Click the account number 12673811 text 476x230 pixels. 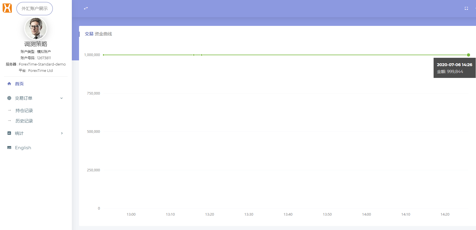(44, 58)
